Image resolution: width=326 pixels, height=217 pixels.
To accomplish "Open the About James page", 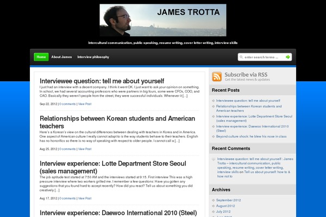I will (61, 57).
